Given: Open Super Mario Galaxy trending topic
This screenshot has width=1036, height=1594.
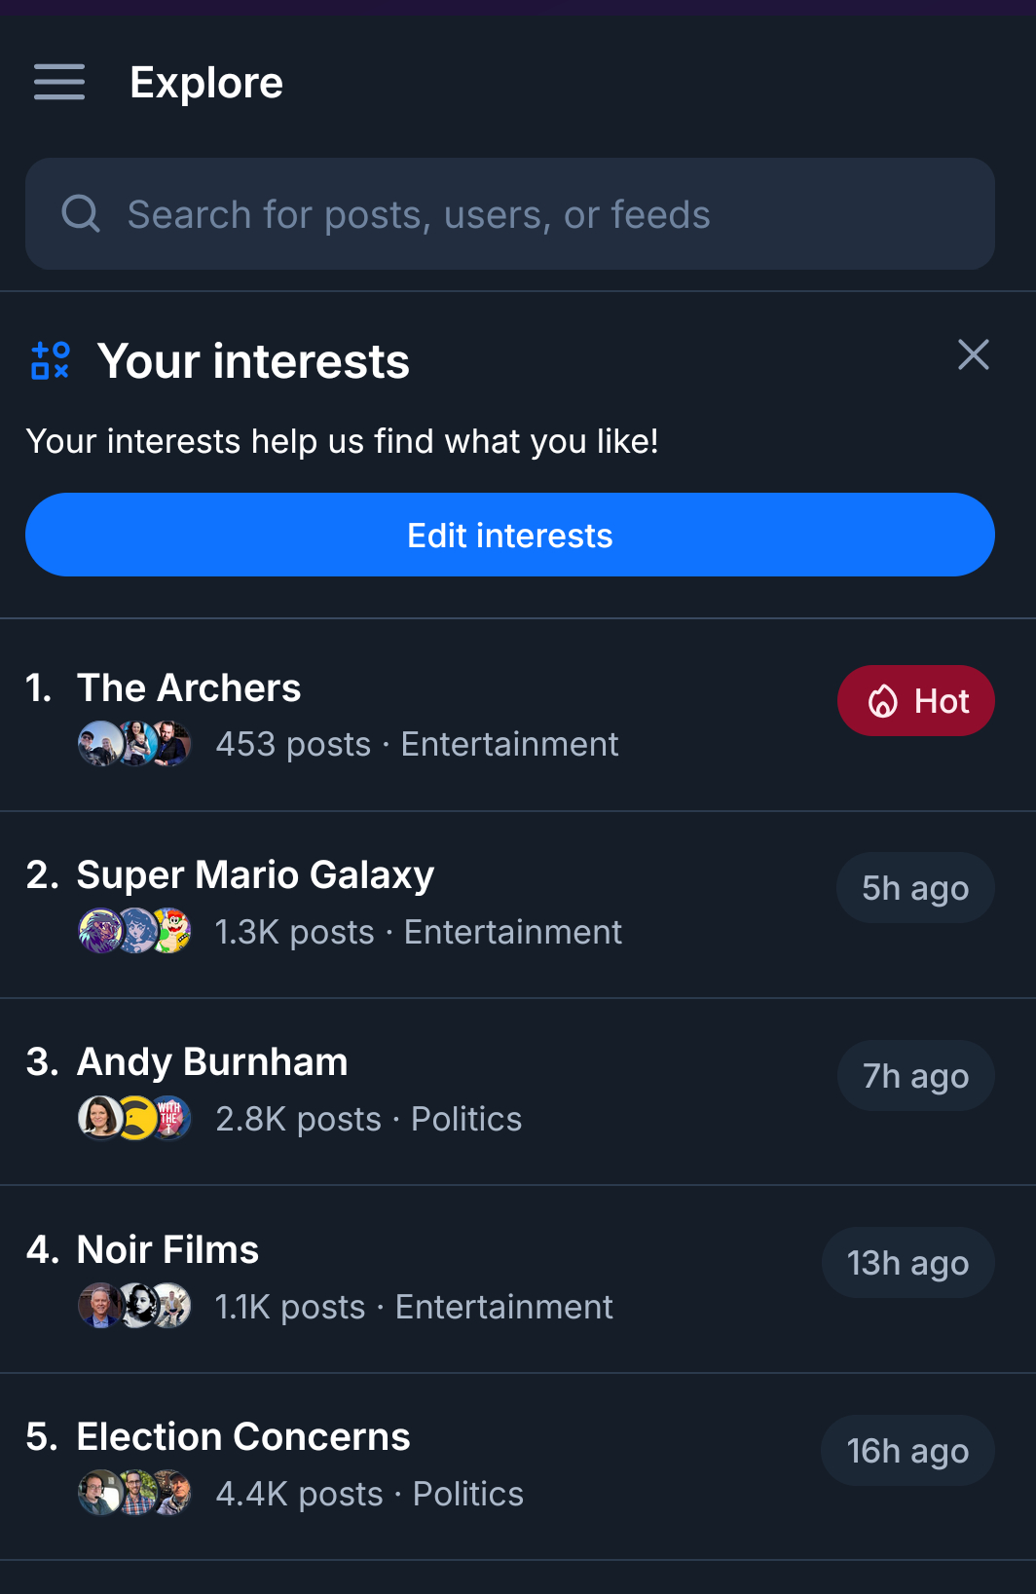Looking at the screenshot, I should pos(255,875).
